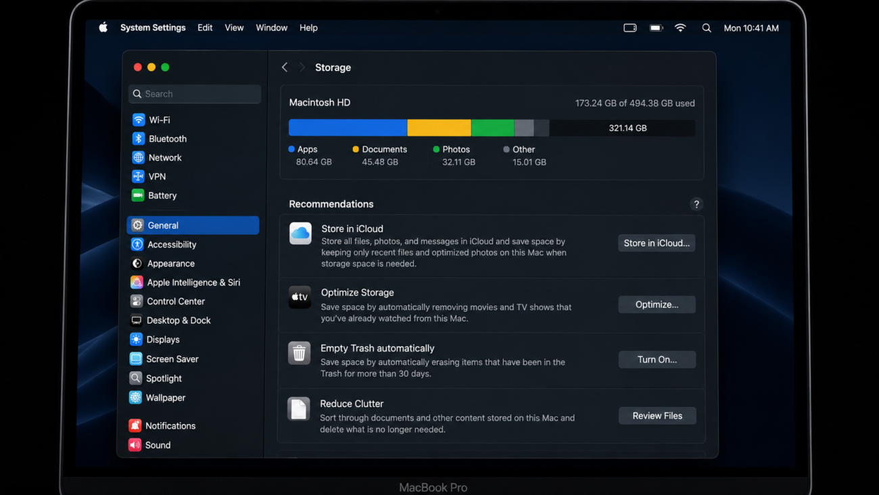Click the 321.14 GB free space label
Screen dimensions: 879x495
[627, 128]
